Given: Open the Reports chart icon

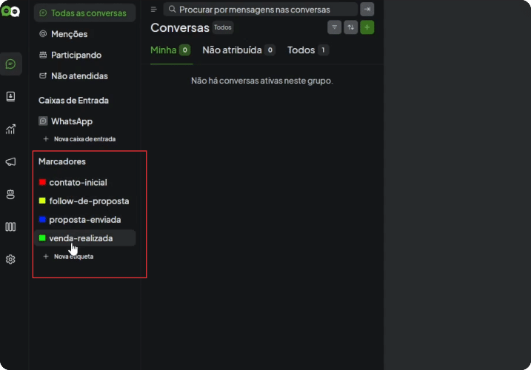Looking at the screenshot, I should click(x=10, y=129).
